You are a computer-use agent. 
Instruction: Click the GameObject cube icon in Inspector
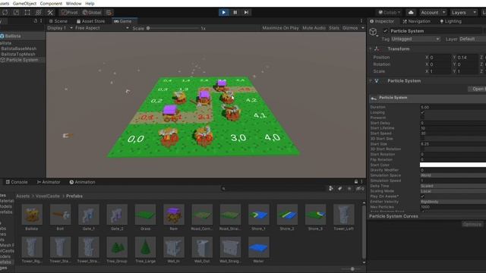[x=373, y=32]
